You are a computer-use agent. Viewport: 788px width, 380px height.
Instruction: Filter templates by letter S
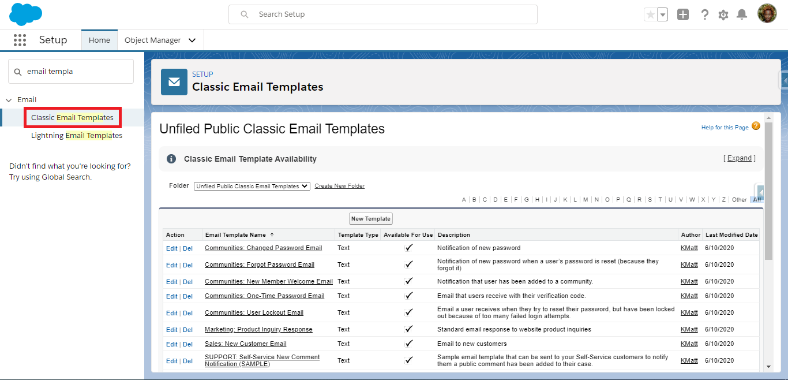(650, 200)
